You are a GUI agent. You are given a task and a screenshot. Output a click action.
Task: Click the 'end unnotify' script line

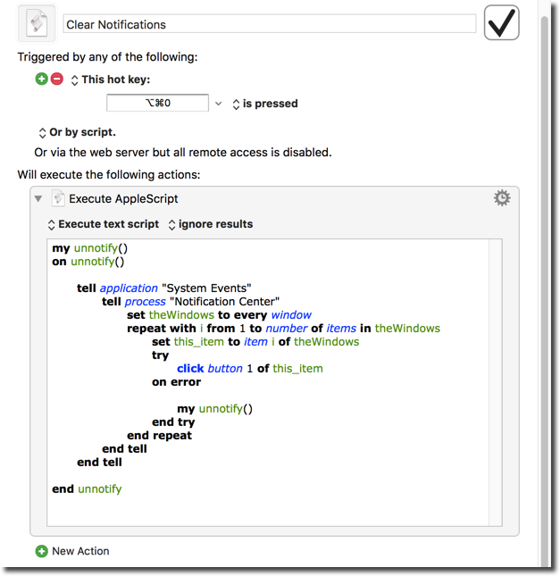pyautogui.click(x=87, y=489)
